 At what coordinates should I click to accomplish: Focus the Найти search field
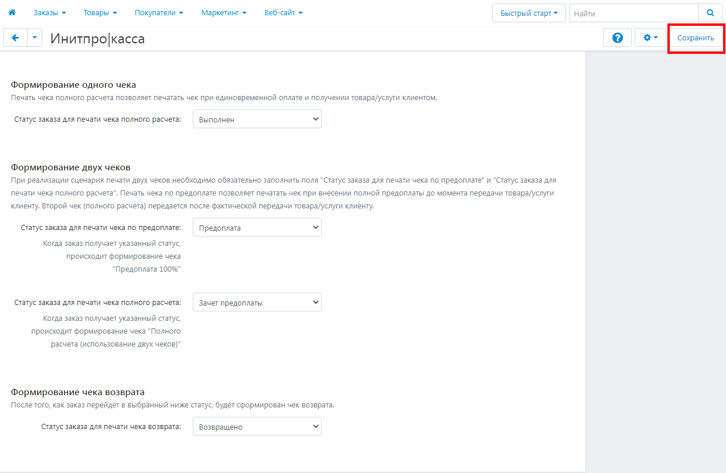[x=634, y=13]
